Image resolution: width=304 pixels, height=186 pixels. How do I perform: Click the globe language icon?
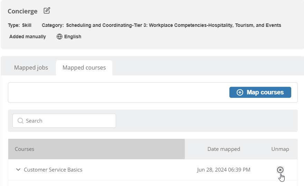(59, 37)
